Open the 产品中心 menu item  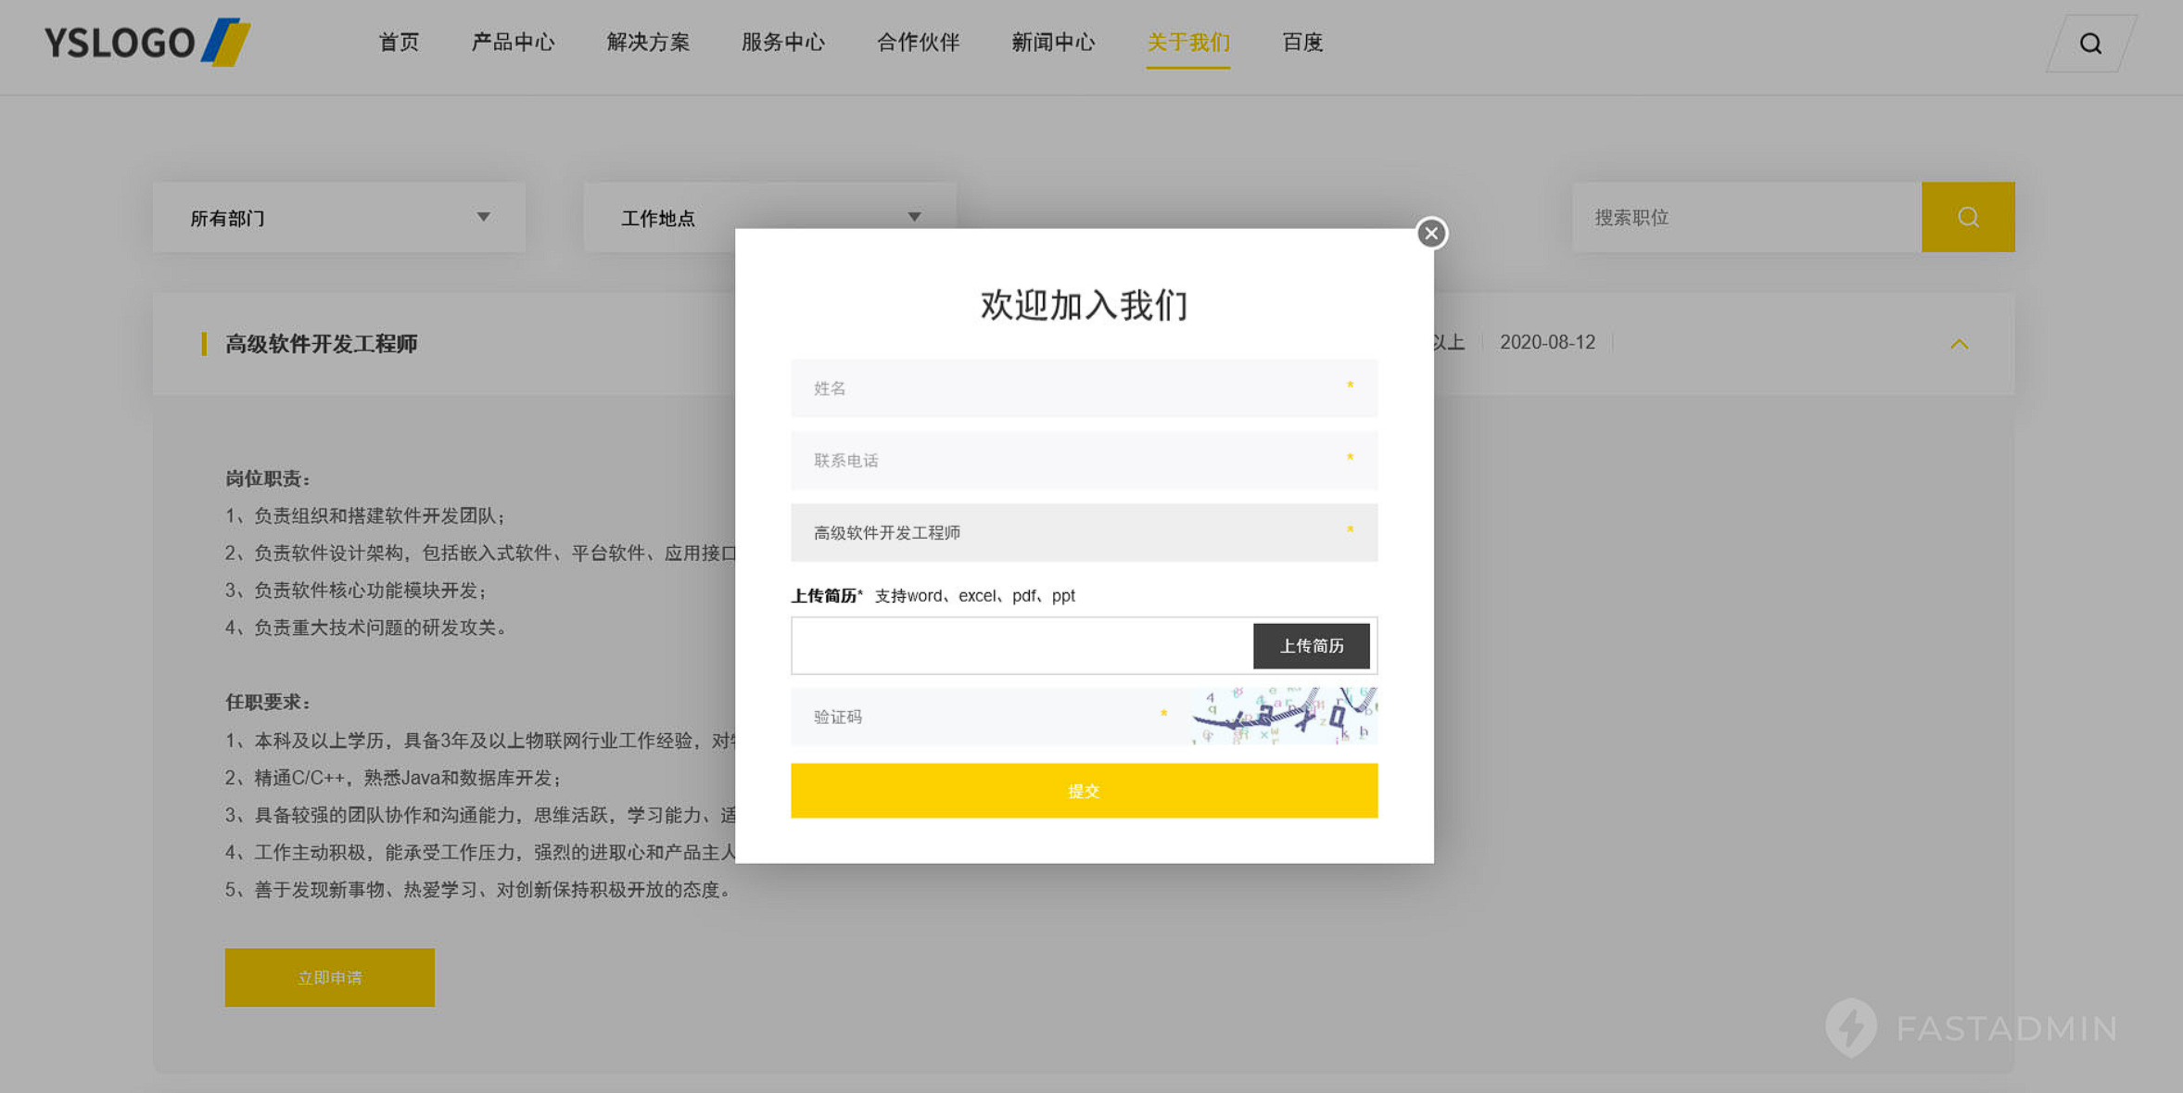coord(514,43)
